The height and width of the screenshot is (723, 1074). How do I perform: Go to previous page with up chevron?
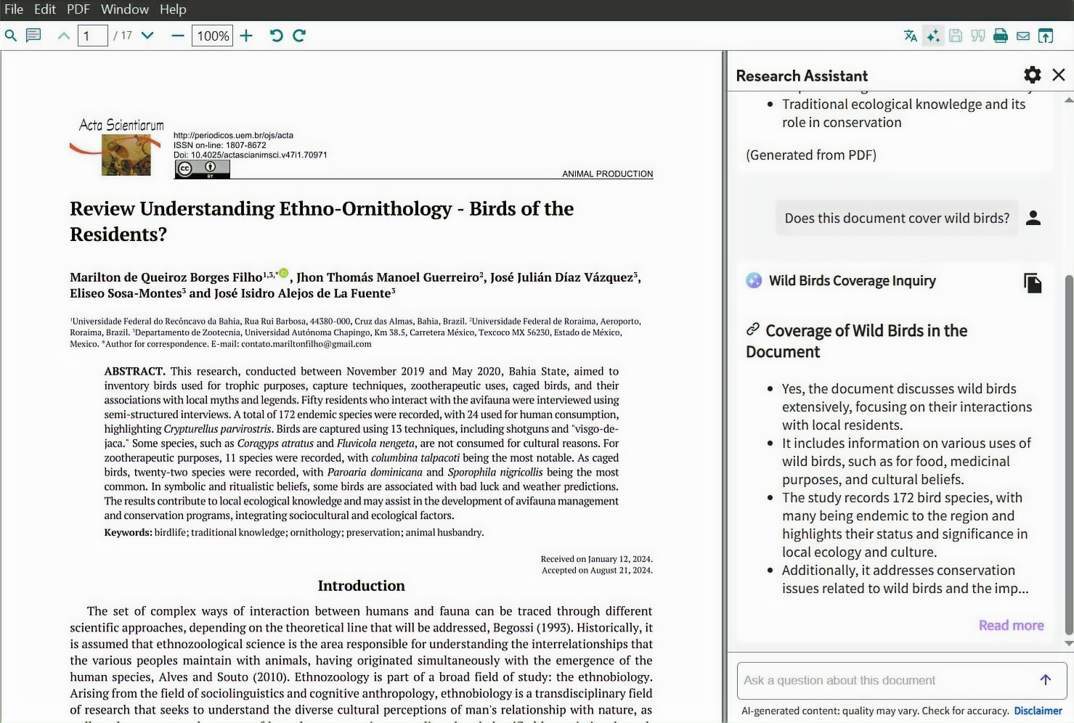click(64, 35)
